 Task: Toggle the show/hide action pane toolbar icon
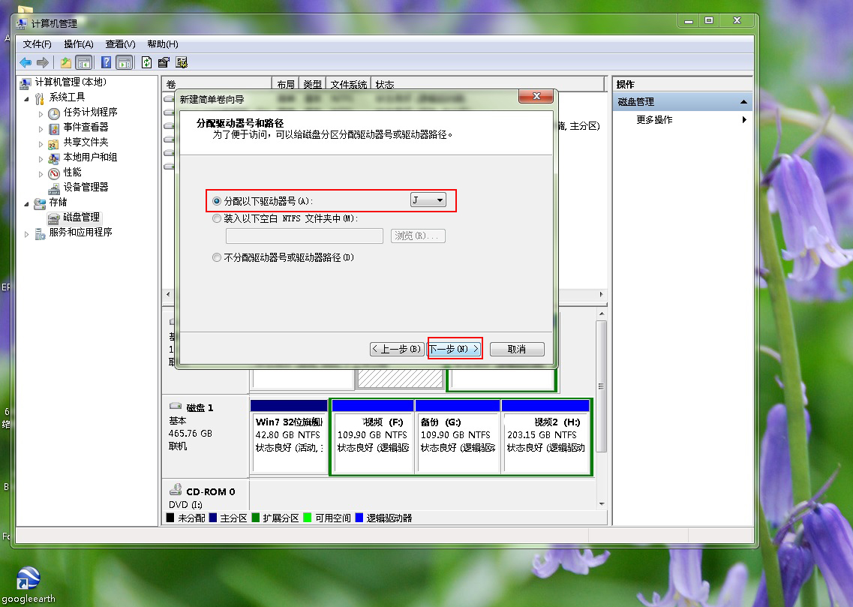[x=125, y=62]
